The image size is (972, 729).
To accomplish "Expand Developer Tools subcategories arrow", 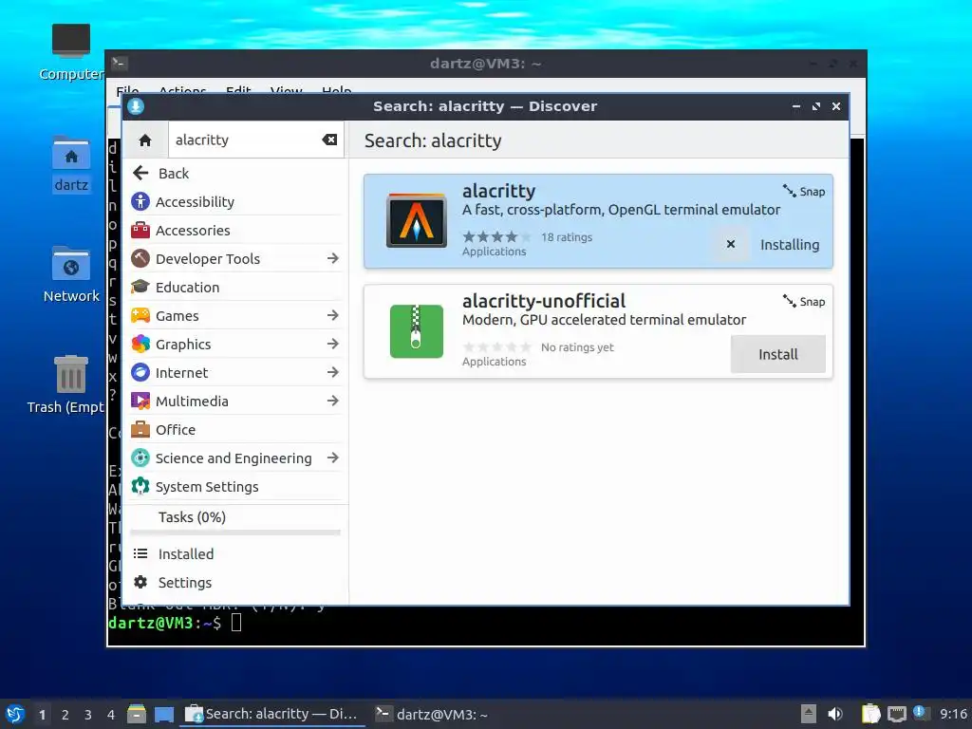I will pyautogui.click(x=333, y=258).
